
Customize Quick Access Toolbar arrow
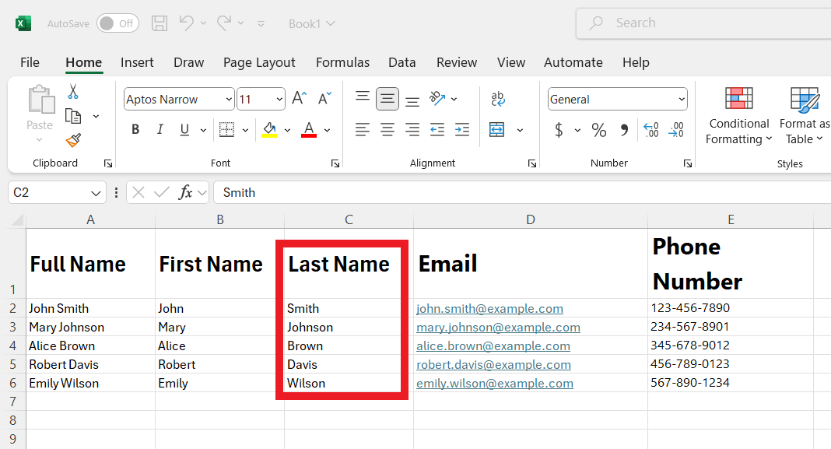click(x=261, y=24)
